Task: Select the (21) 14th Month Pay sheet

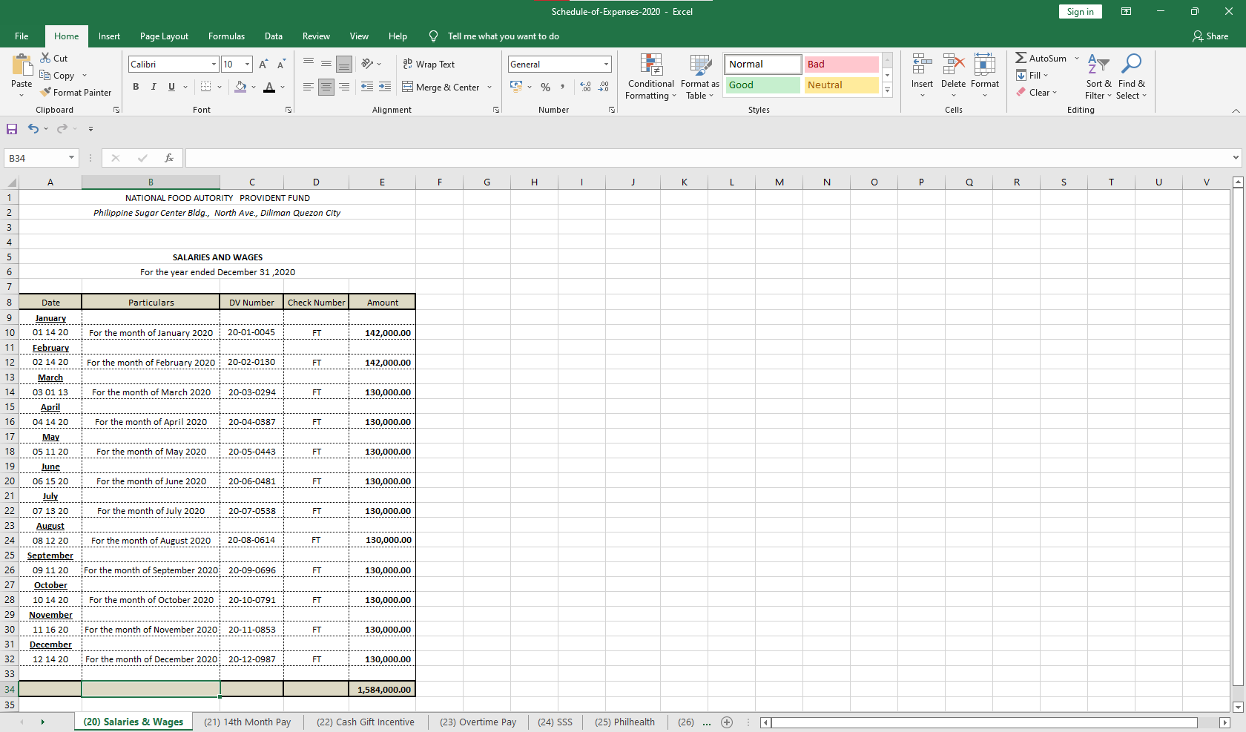Action: point(248,722)
